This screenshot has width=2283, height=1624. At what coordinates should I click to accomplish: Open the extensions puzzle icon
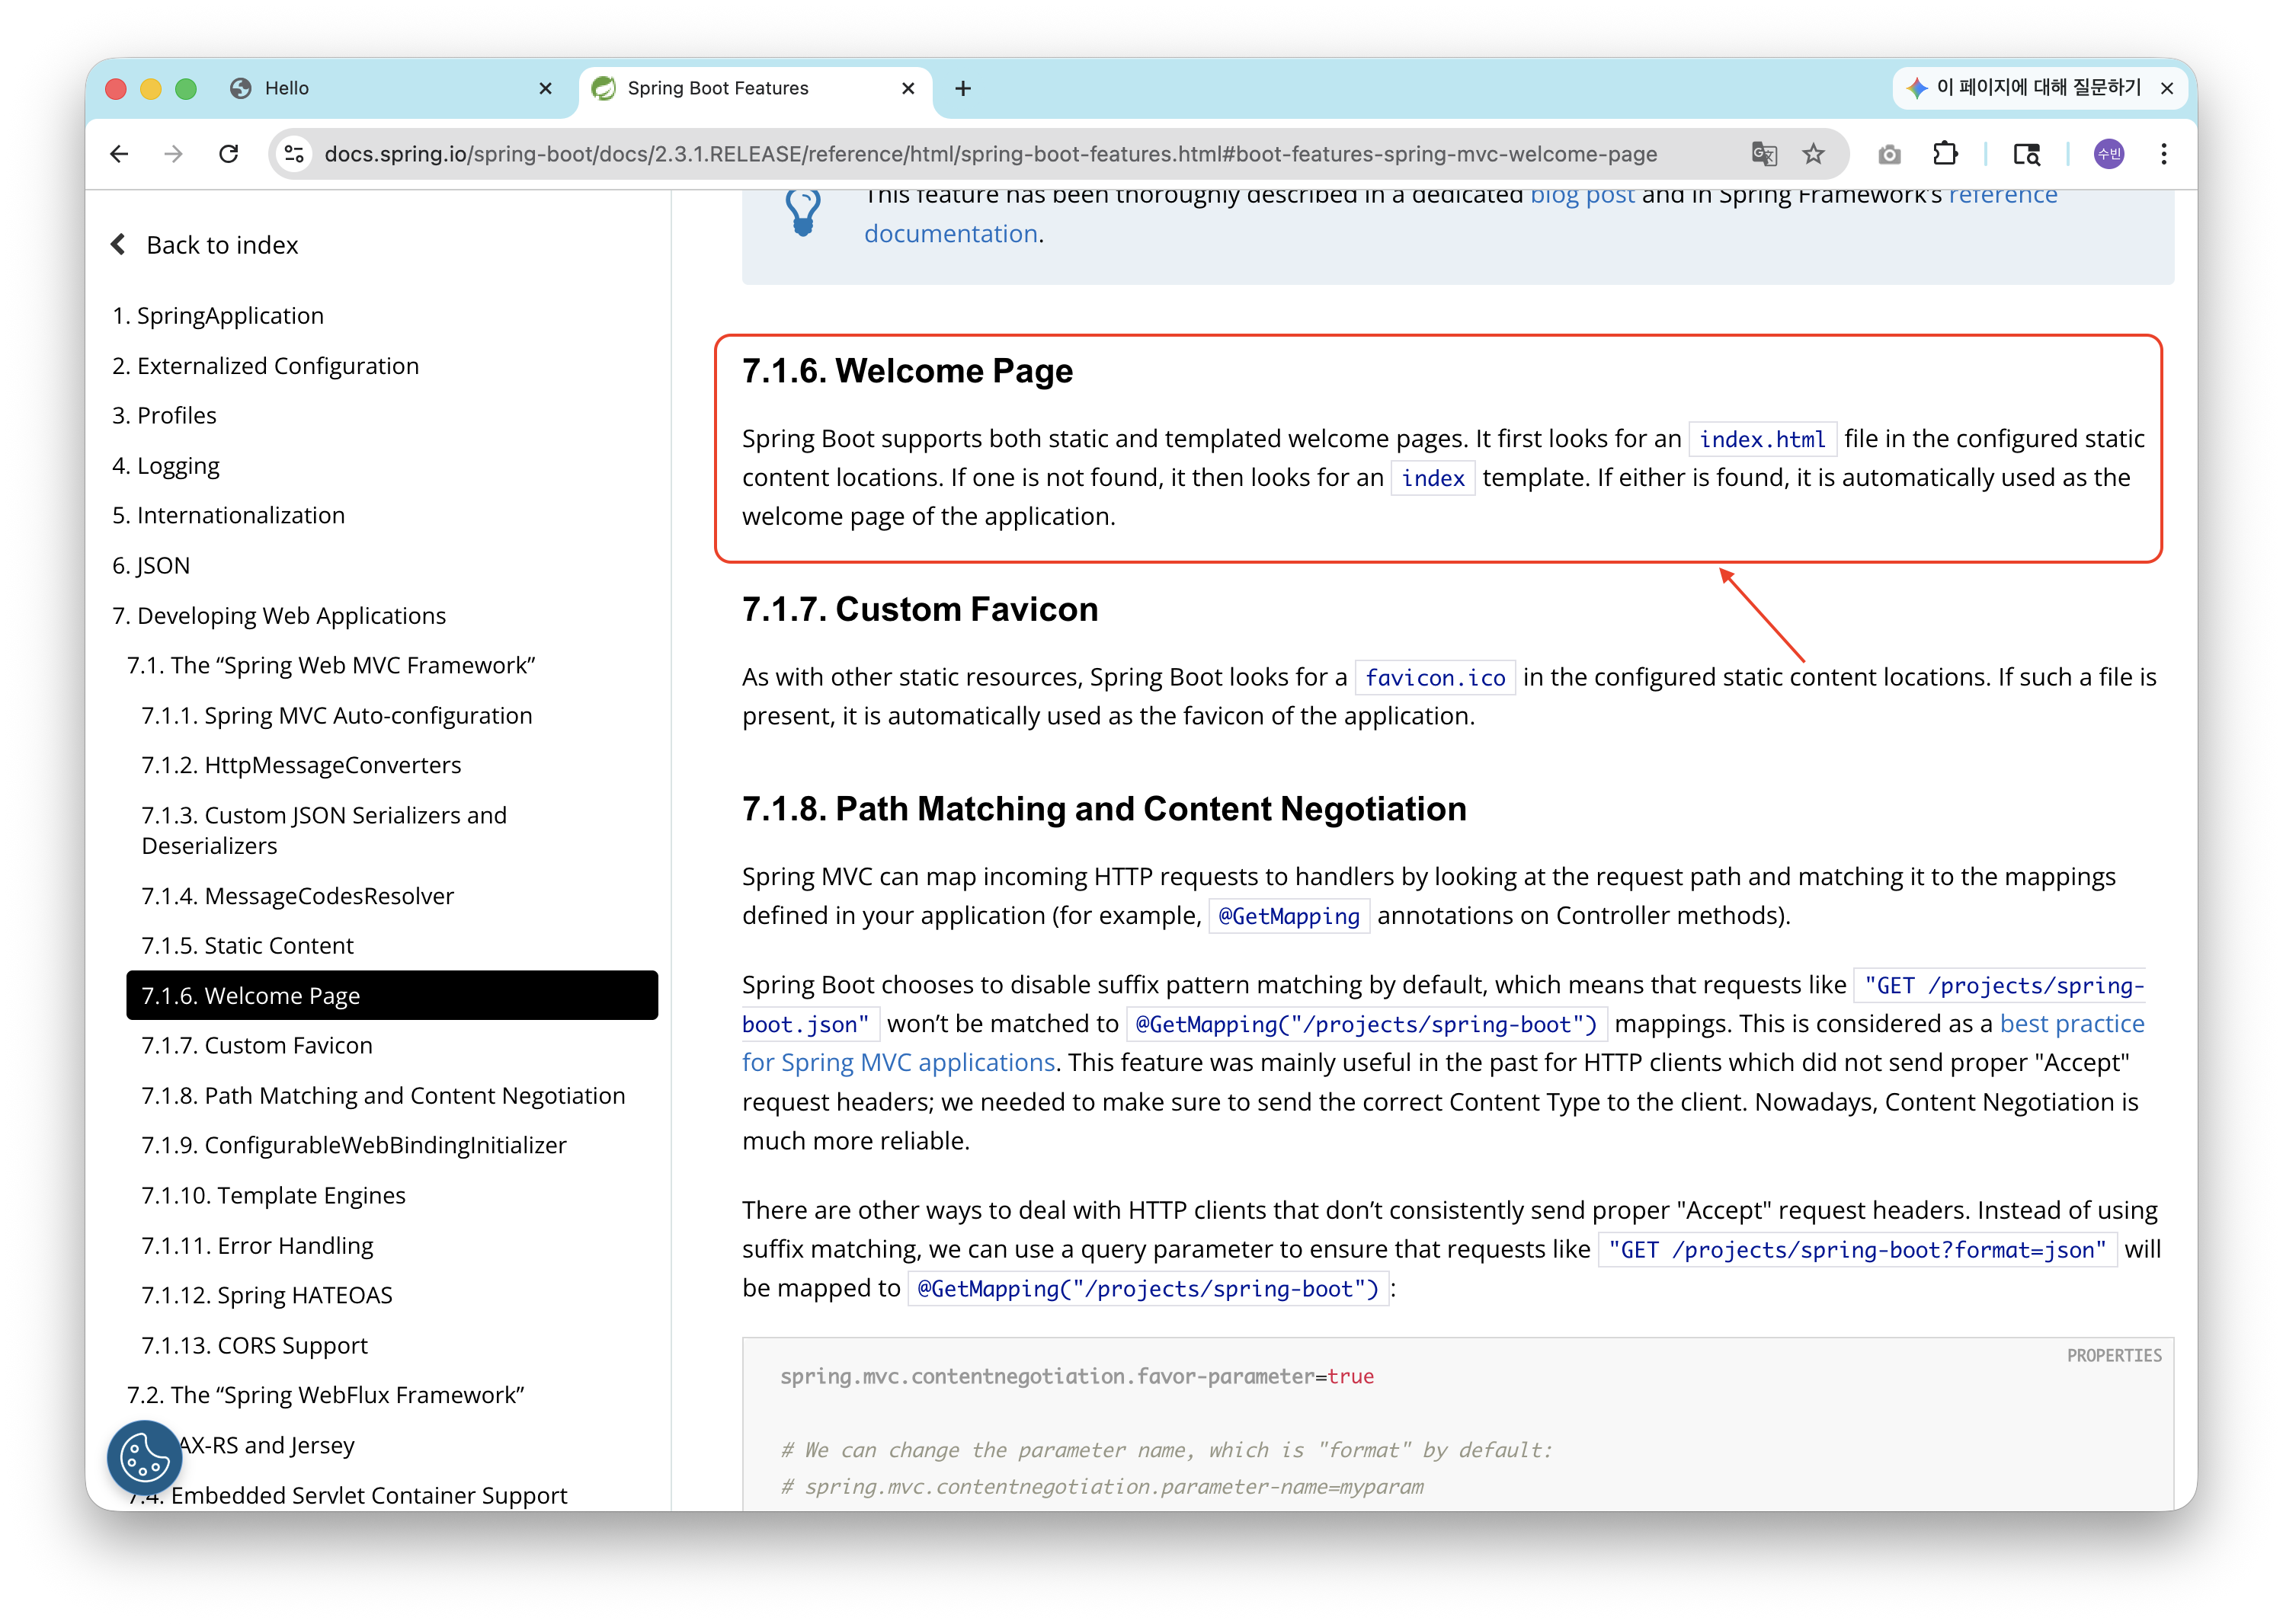click(1944, 154)
